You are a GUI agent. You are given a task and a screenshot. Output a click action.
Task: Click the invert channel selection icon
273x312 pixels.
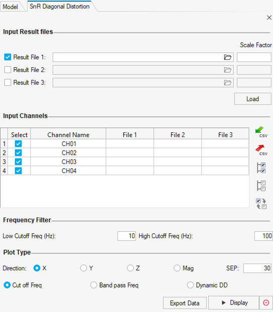pyautogui.click(x=261, y=204)
